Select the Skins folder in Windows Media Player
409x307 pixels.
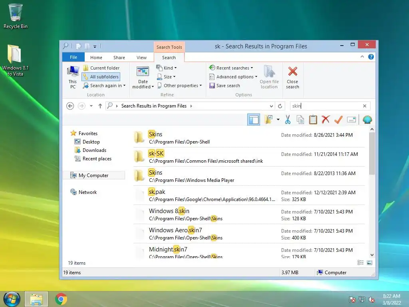point(249,176)
